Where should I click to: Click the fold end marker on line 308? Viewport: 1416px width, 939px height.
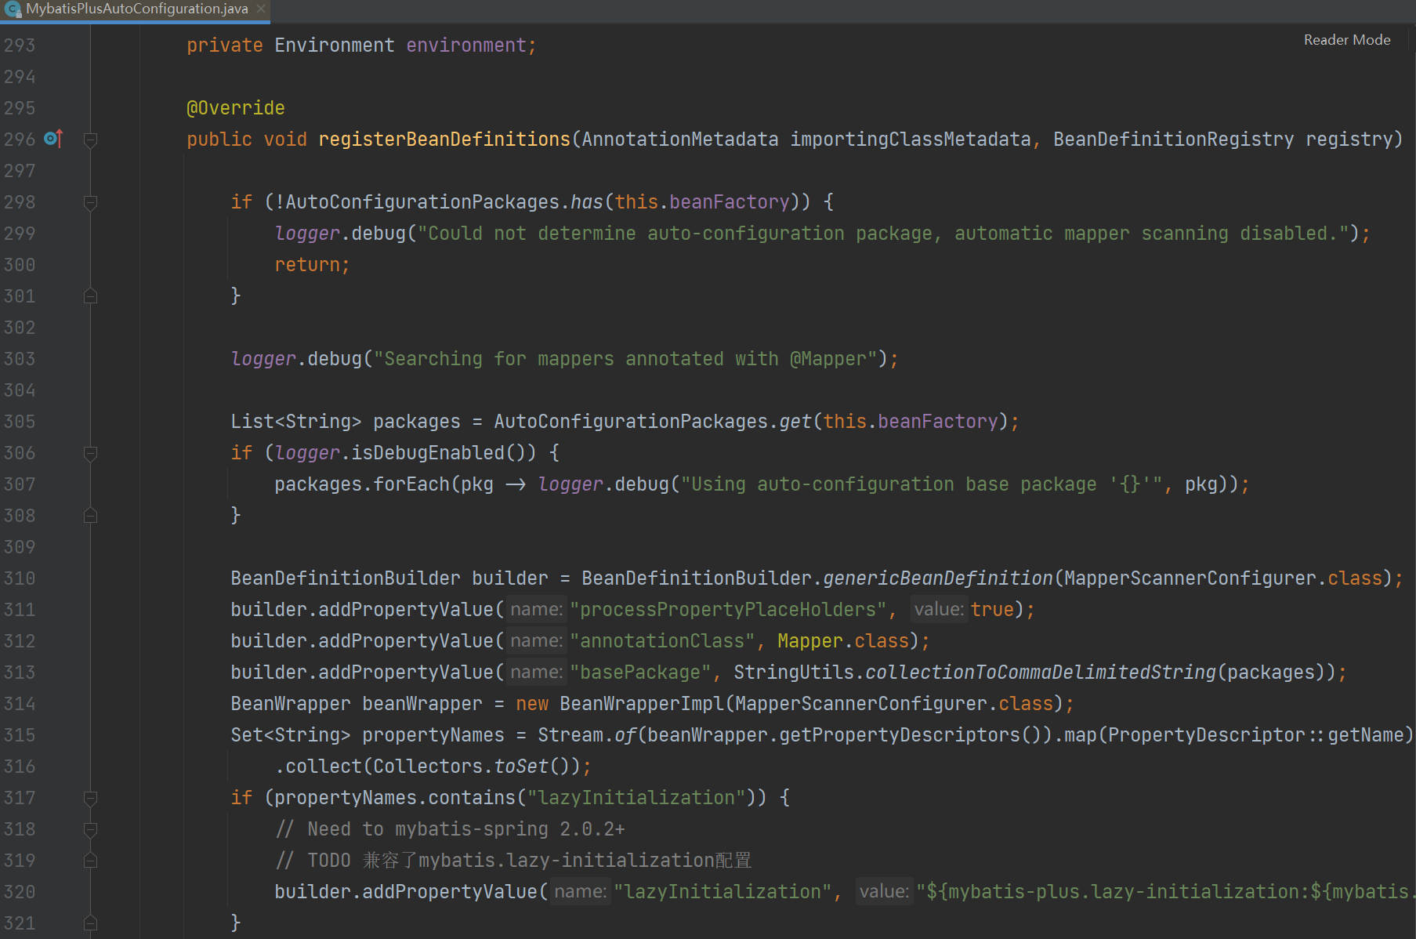pos(90,516)
